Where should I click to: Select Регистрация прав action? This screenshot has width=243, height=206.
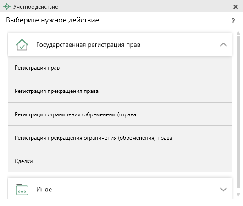pos(120,68)
